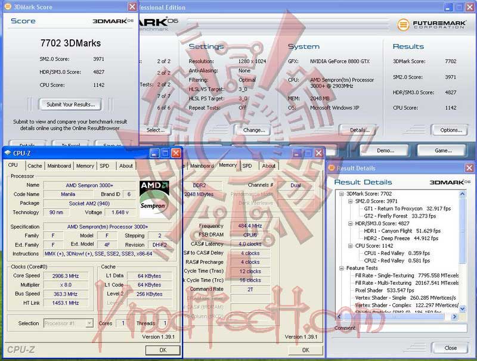Close the 3DMark Score window
Screen dimensions: 477x361
132,7
